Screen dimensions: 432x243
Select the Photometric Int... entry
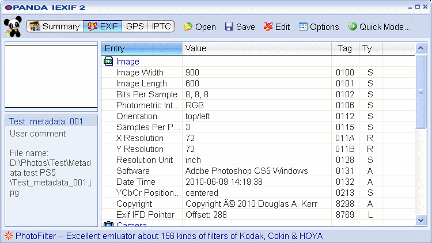coord(148,105)
